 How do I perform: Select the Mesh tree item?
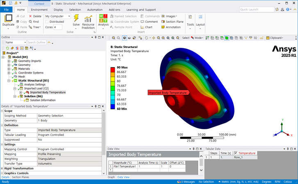pyautogui.click(x=21, y=76)
